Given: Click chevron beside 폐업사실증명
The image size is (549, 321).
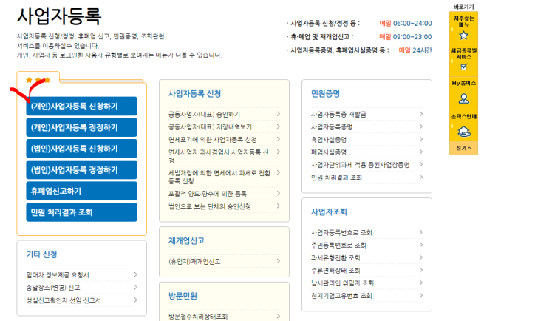Looking at the screenshot, I should (421, 152).
